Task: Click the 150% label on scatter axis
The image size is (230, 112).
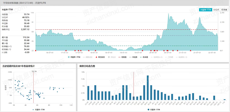Action: point(10,72)
